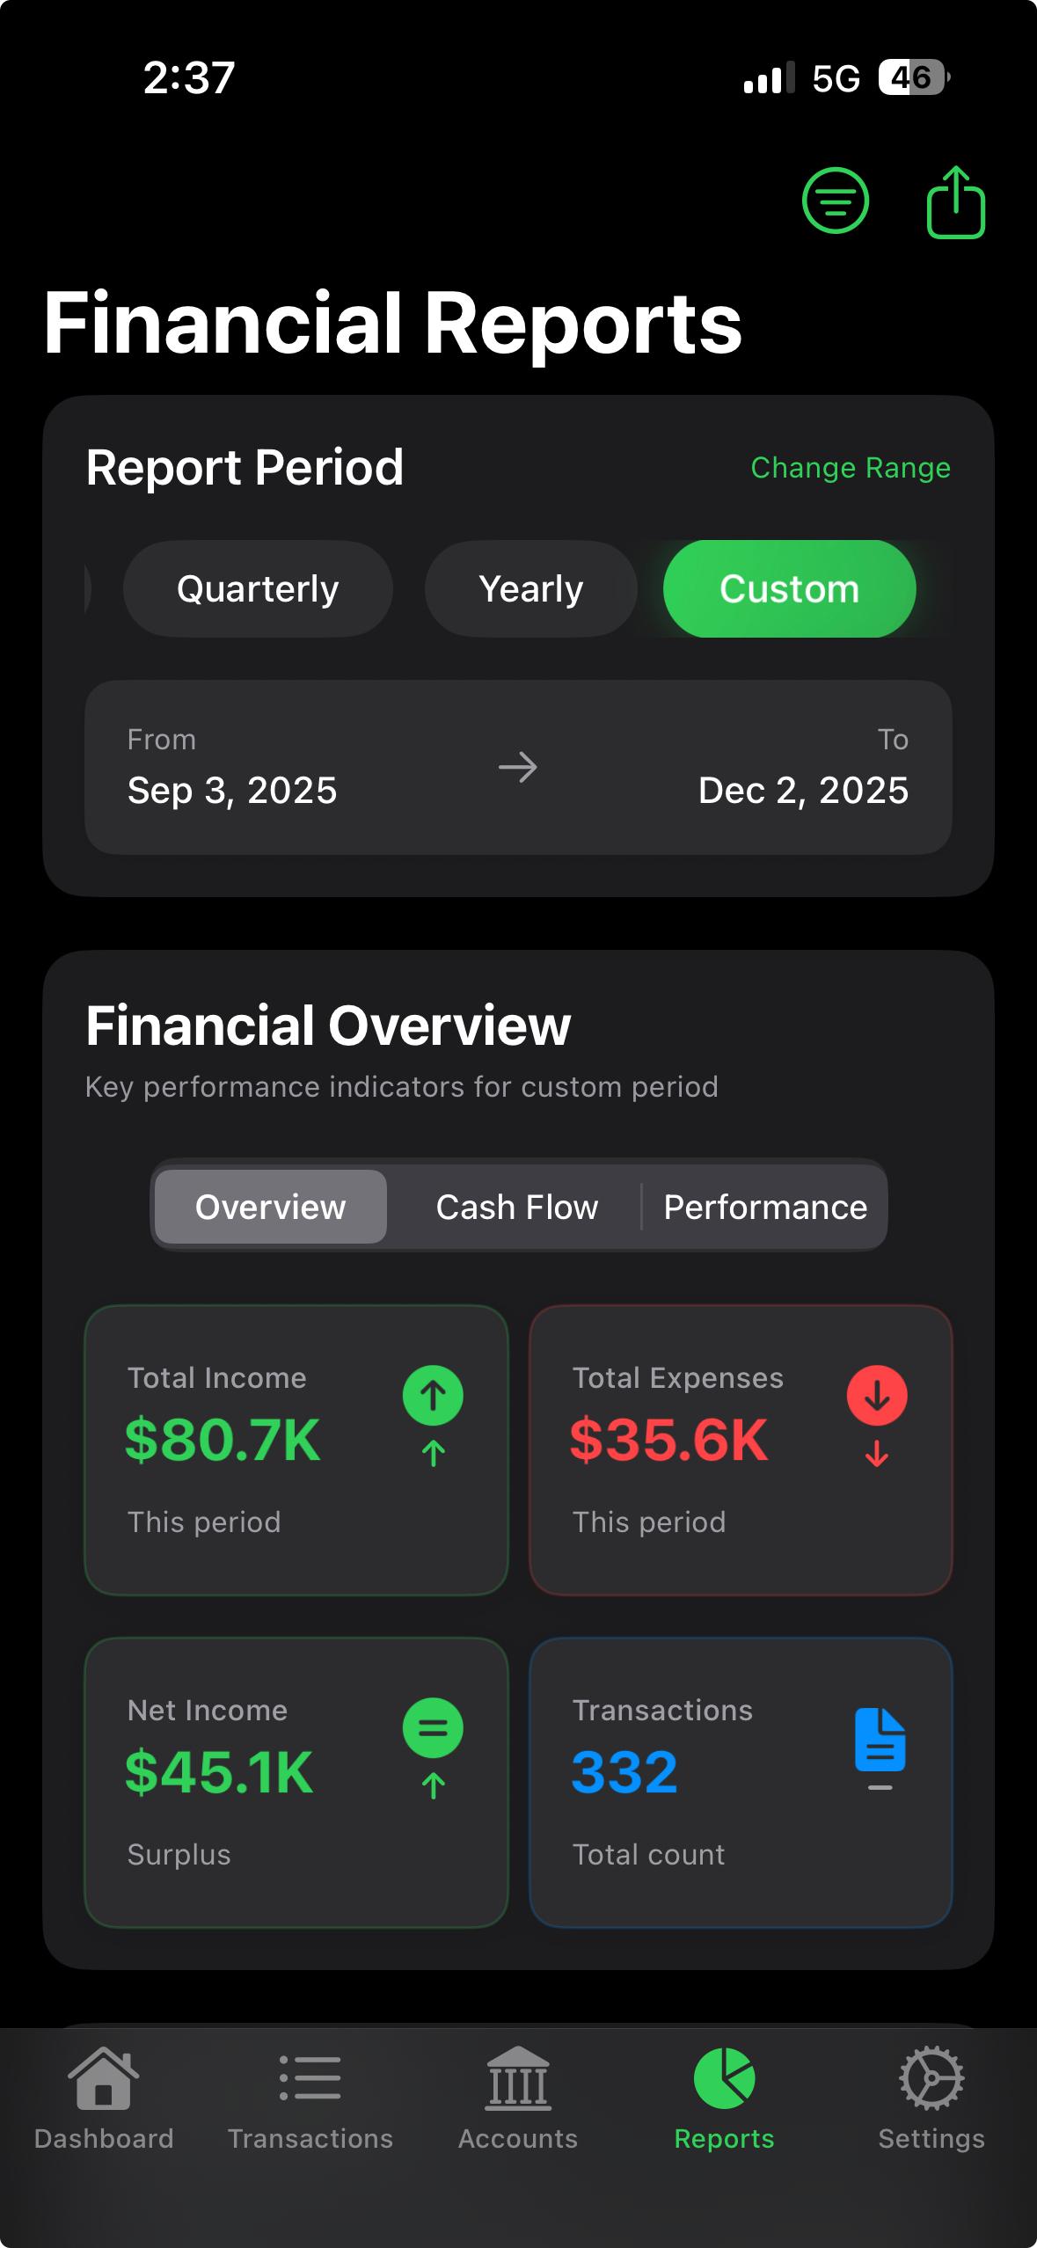
Task: Select the Yearly period option
Action: [x=530, y=588]
